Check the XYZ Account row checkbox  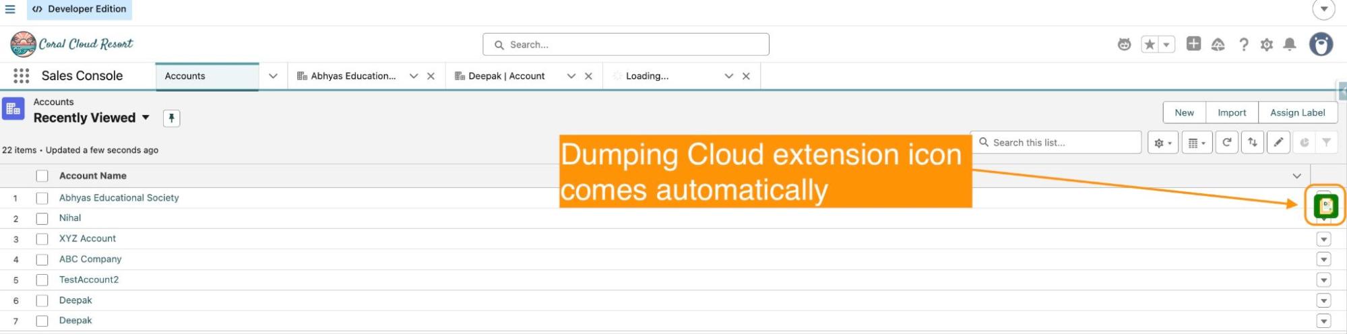pos(42,240)
